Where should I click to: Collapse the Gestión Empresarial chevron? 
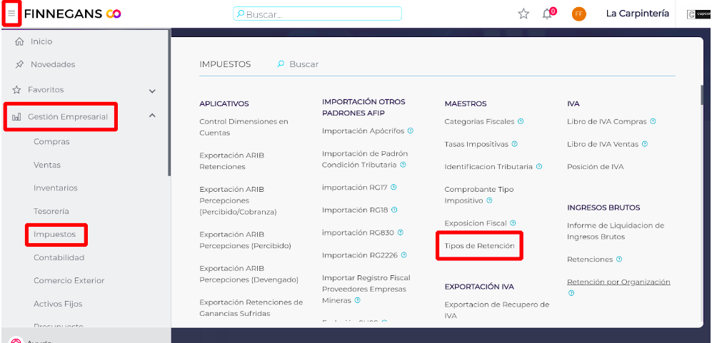(153, 116)
